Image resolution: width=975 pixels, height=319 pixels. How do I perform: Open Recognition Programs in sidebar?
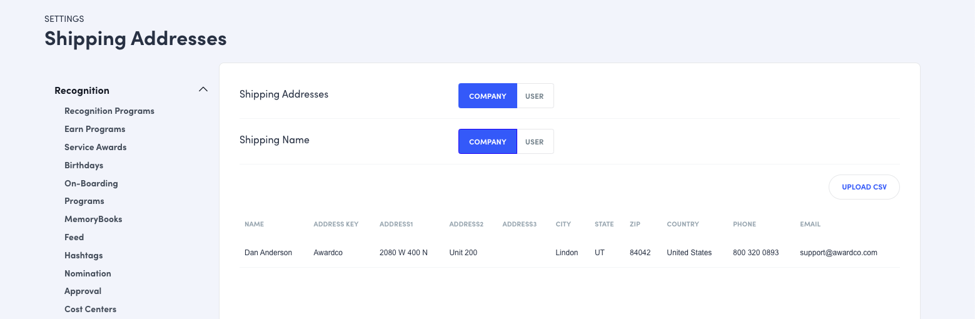tap(109, 111)
